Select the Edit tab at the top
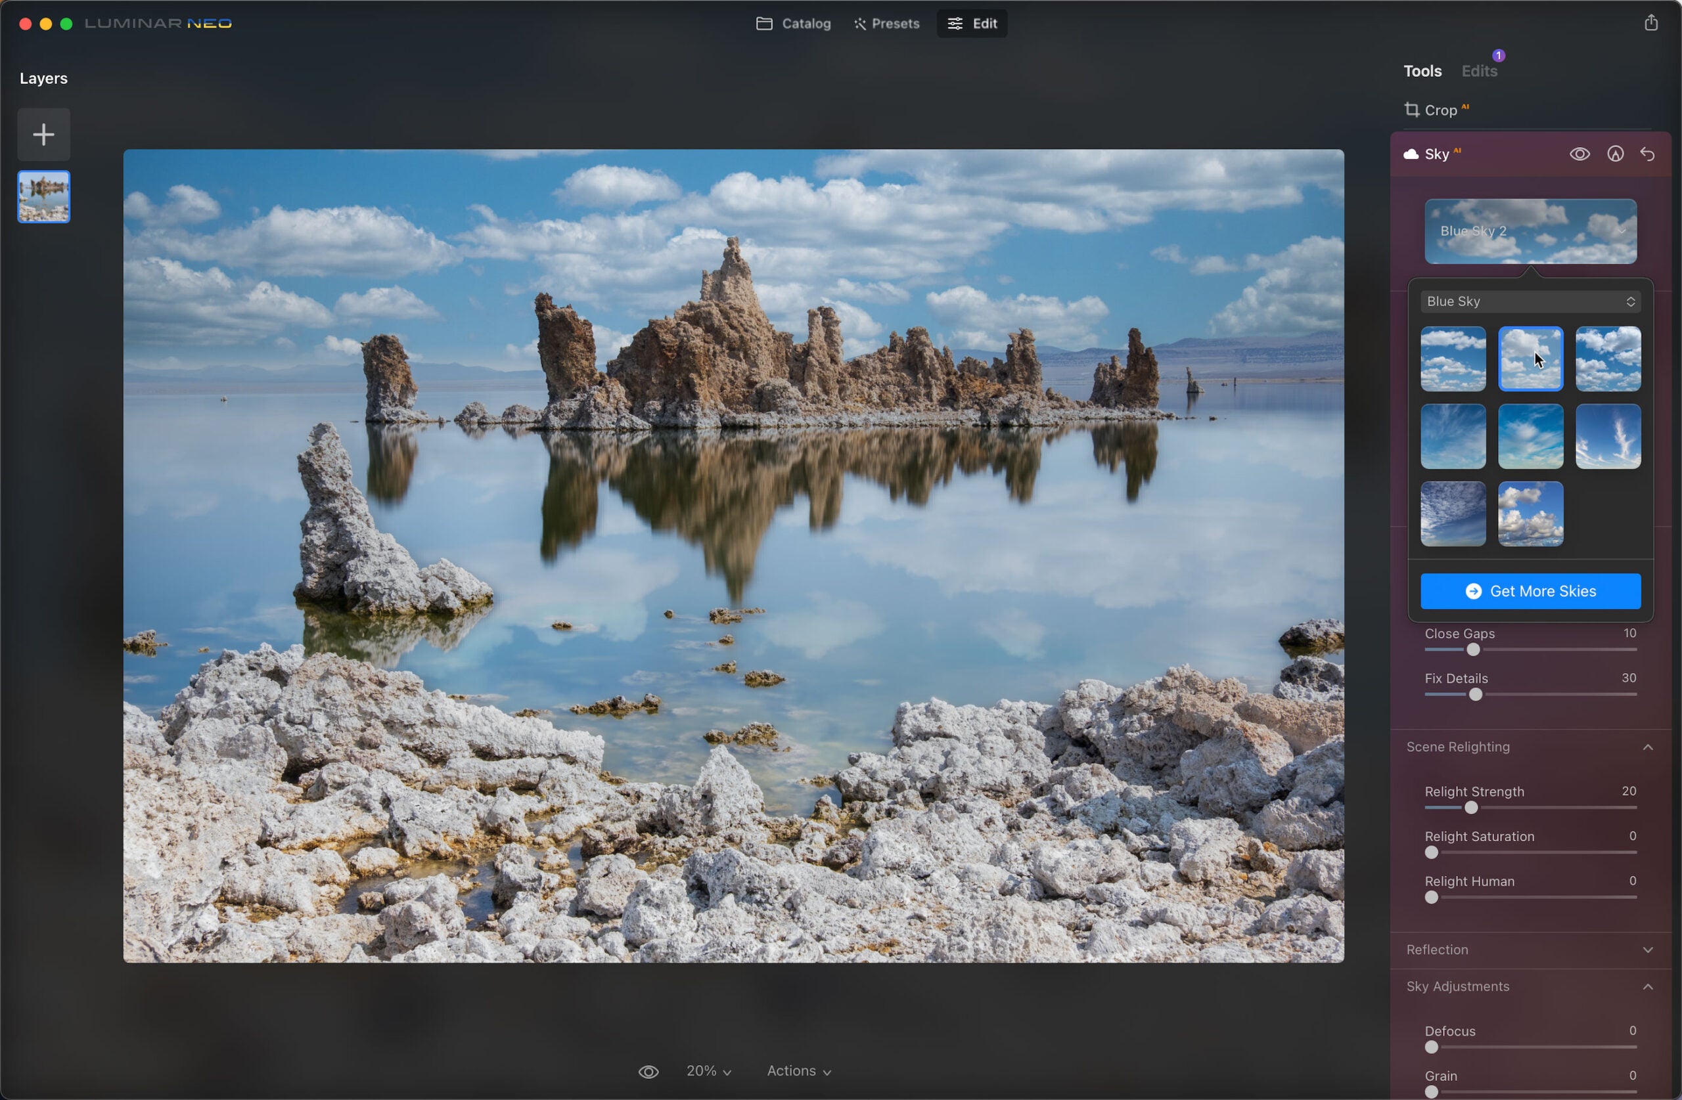 [x=972, y=24]
